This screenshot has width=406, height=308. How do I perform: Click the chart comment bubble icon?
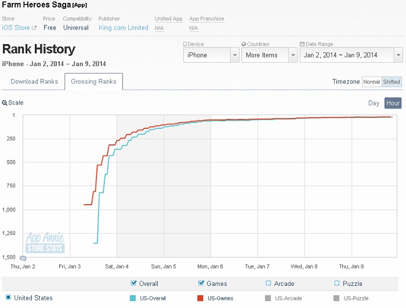tap(23, 258)
